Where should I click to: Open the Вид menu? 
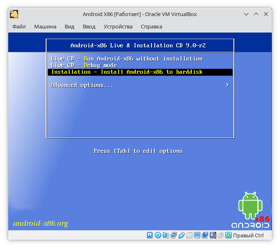[x=70, y=27]
